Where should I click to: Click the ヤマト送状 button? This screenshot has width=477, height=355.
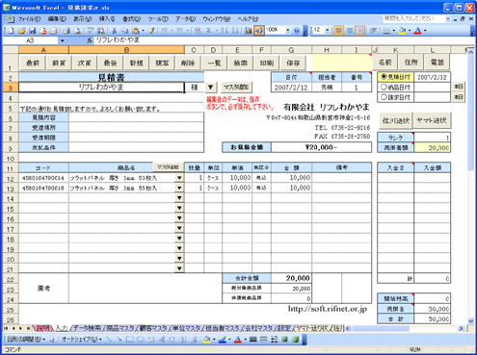tap(432, 120)
